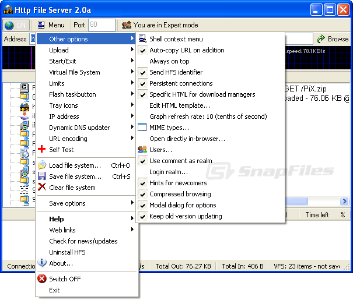Click the % column header
The image size is (353, 300).
(342, 215)
